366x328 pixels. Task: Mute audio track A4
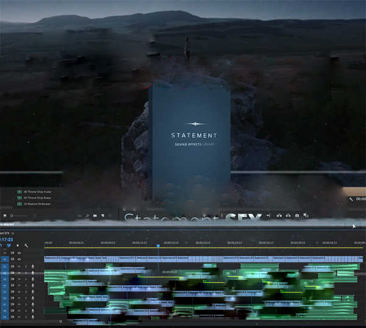click(x=20, y=285)
